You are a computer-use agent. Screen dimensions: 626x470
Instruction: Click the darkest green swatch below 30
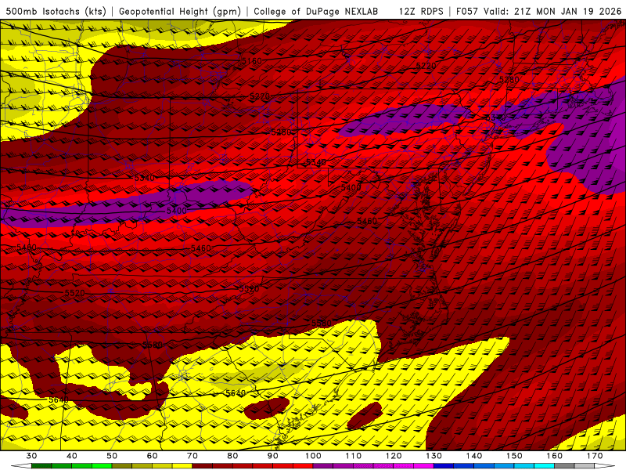point(41,465)
